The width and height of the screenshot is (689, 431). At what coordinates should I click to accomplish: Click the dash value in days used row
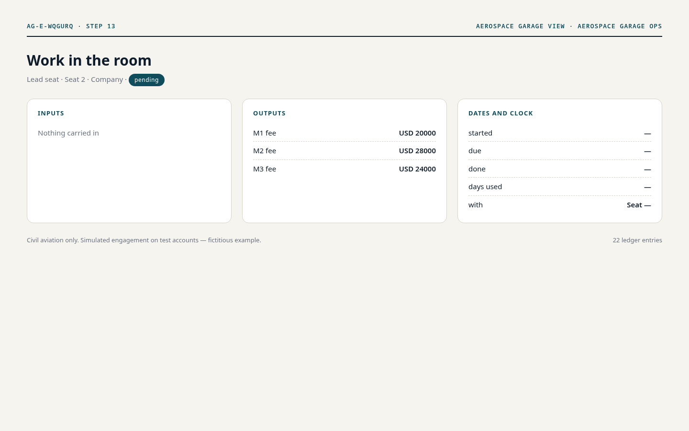pyautogui.click(x=647, y=187)
